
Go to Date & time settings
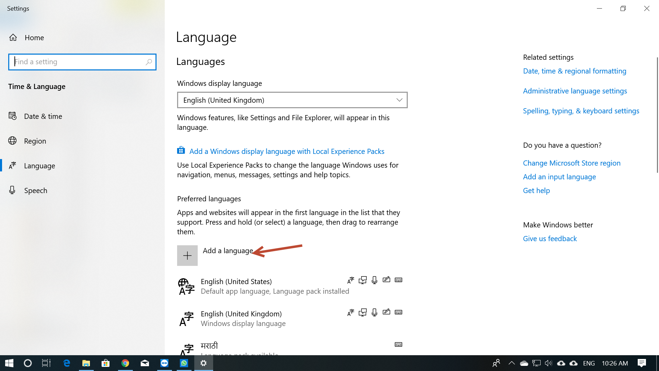click(43, 116)
